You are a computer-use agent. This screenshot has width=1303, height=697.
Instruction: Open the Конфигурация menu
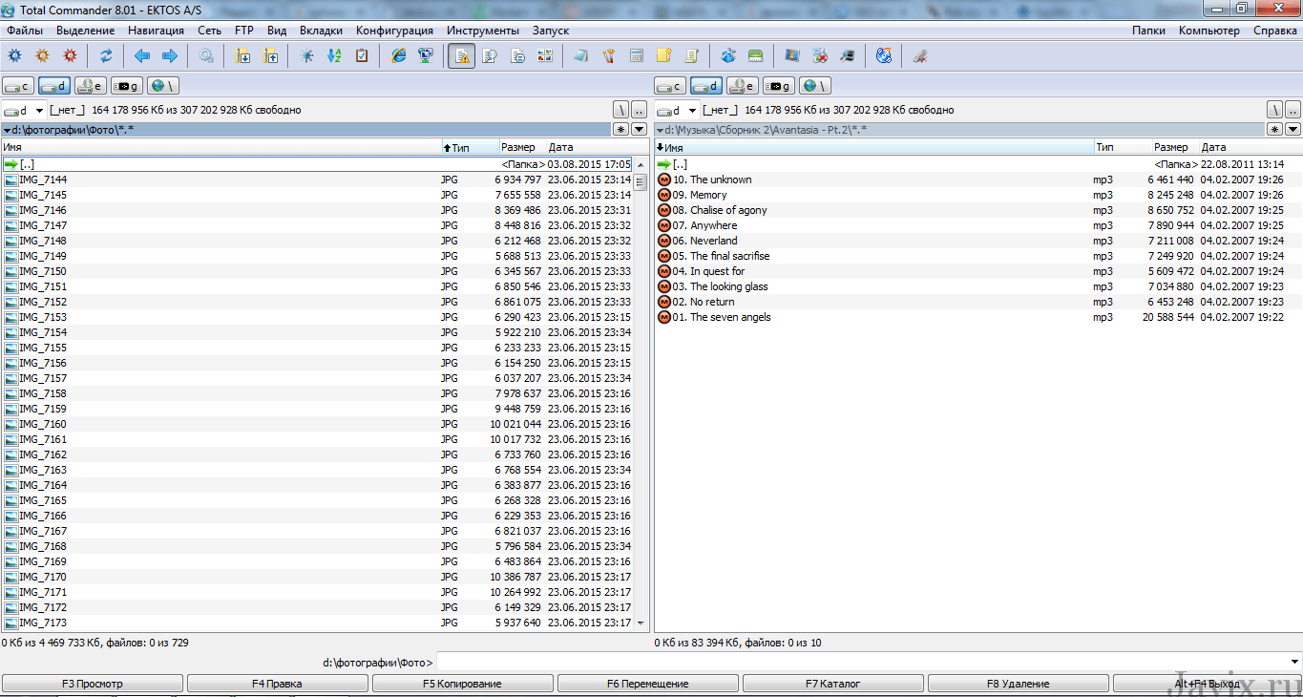click(394, 31)
